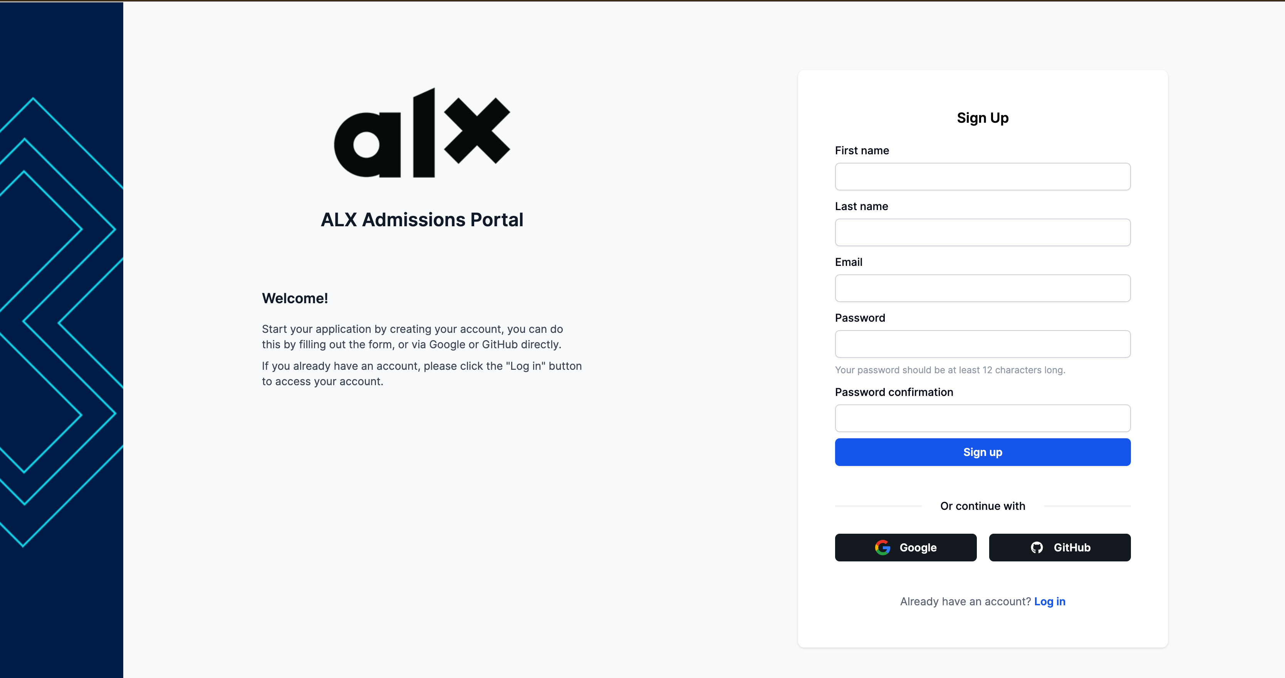Submit the form with Sign up button
The image size is (1285, 678).
click(983, 452)
